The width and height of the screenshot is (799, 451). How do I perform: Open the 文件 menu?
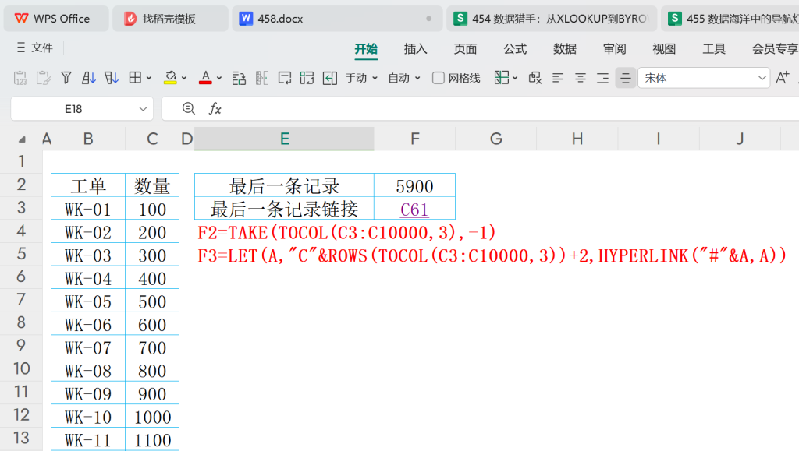pyautogui.click(x=42, y=48)
